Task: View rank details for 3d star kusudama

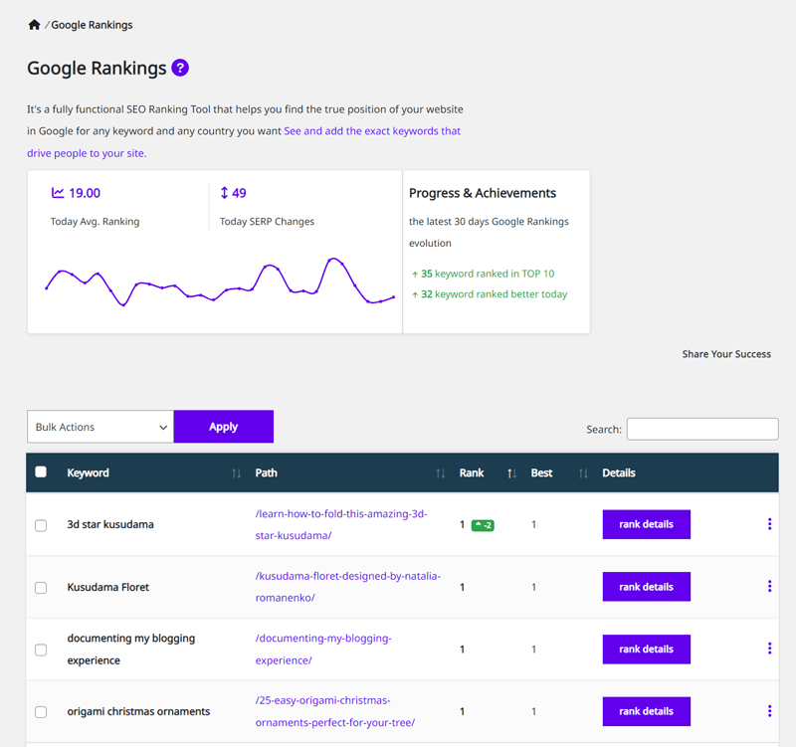Action: [646, 524]
